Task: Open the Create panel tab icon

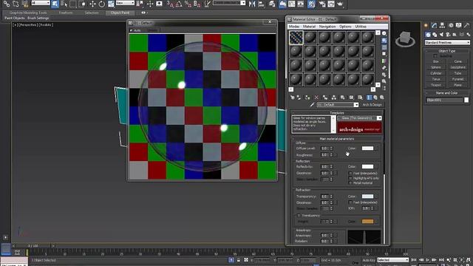Action: pyautogui.click(x=426, y=26)
